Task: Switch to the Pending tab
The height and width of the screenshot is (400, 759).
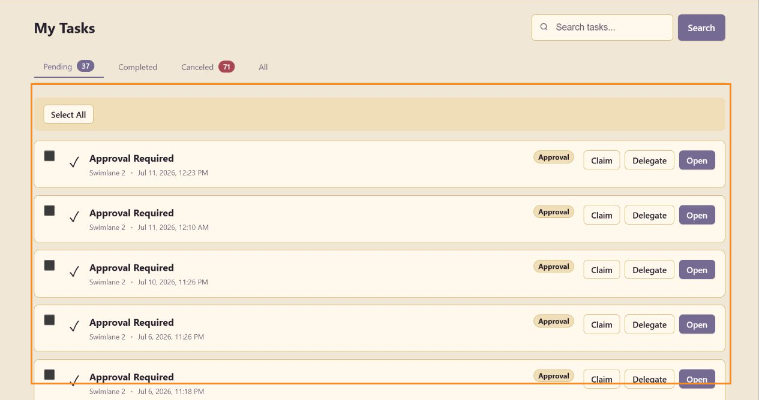Action: click(69, 67)
